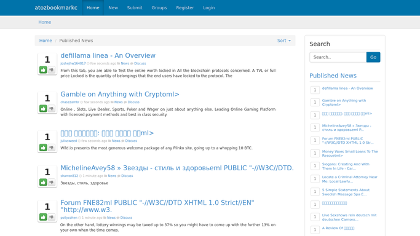Go to the Groups nav tab
The height and width of the screenshot is (236, 420).
click(159, 8)
